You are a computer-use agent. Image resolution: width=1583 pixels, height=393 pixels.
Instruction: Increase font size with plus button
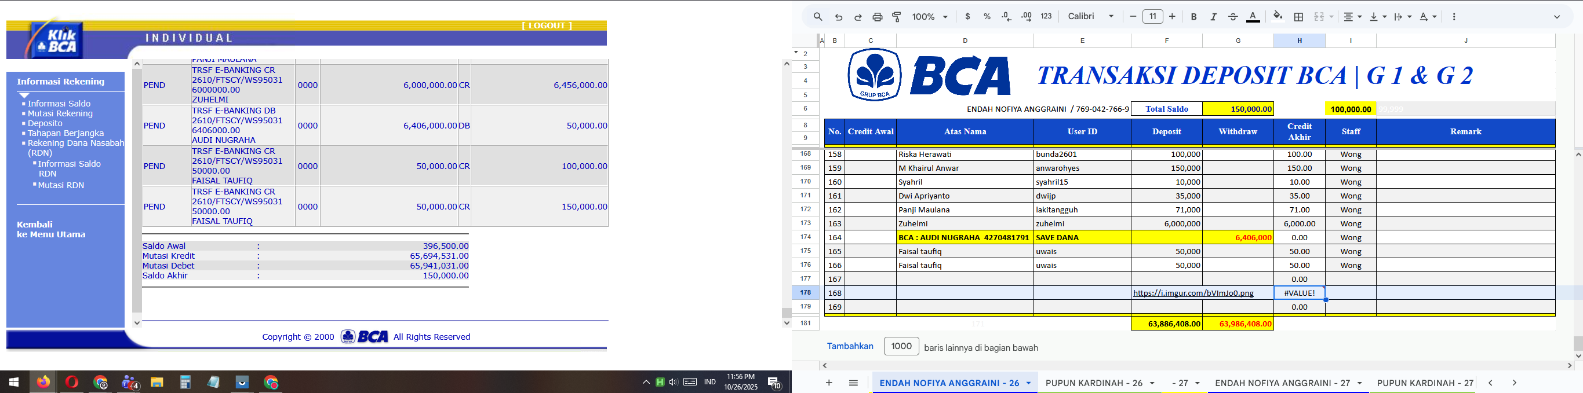1172,17
